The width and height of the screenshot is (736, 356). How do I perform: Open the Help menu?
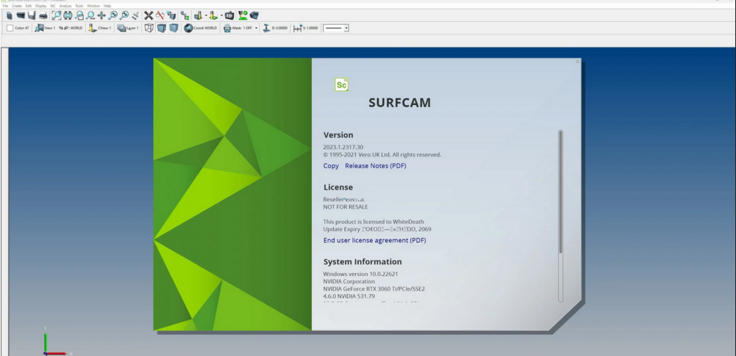[x=107, y=6]
